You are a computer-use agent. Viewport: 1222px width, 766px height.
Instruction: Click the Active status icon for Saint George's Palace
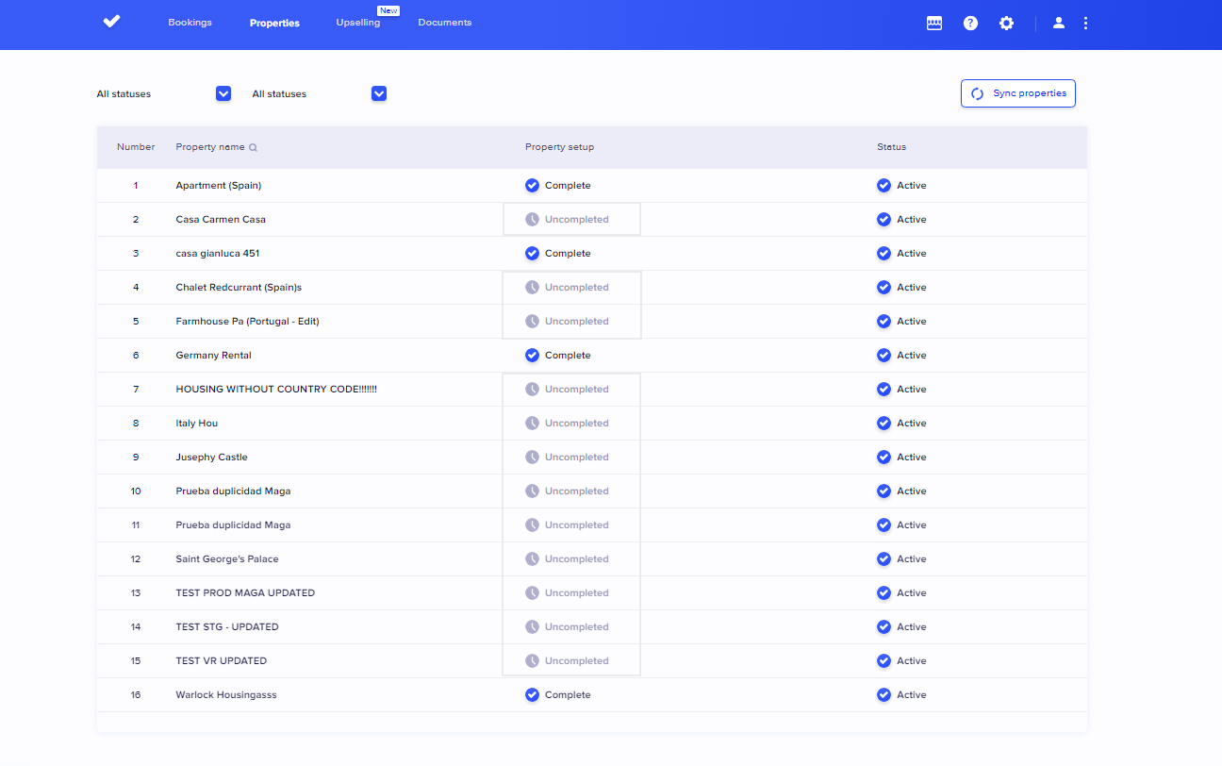883,559
